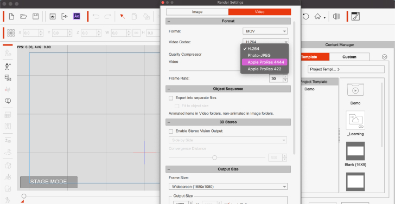Click the home view icon
This screenshot has height=204, width=395.
317,17
